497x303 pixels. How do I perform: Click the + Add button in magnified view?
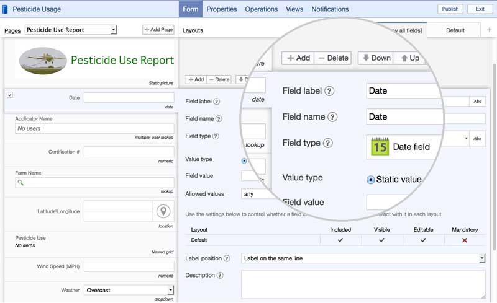298,58
